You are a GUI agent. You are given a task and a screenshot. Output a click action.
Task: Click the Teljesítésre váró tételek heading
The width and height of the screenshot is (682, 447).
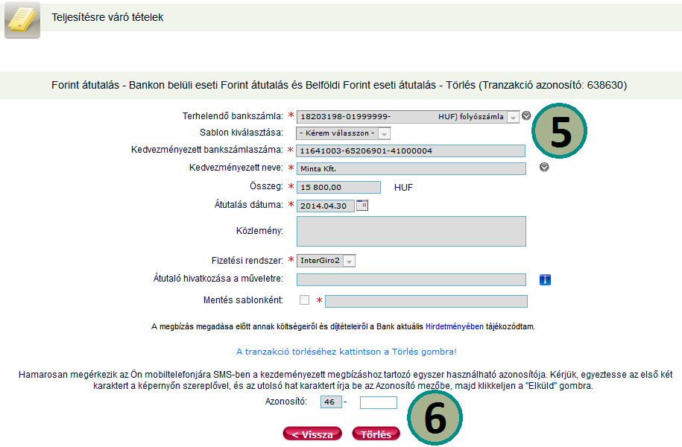(x=107, y=17)
